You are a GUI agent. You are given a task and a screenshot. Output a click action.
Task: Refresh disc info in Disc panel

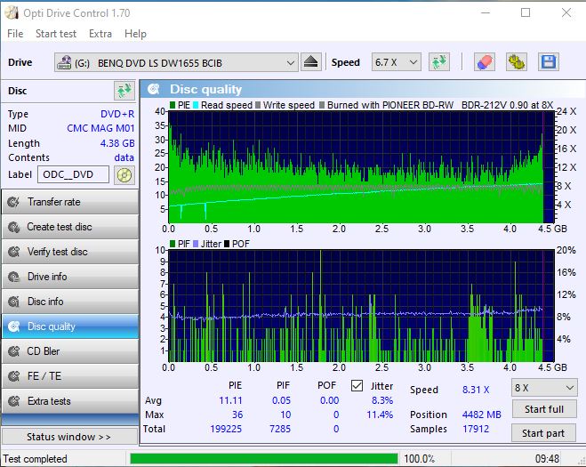[x=124, y=91]
